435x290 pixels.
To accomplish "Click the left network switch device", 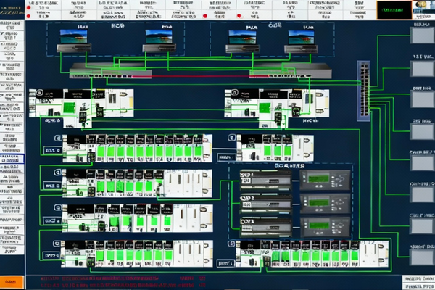I will pyautogui.click(x=110, y=72).
